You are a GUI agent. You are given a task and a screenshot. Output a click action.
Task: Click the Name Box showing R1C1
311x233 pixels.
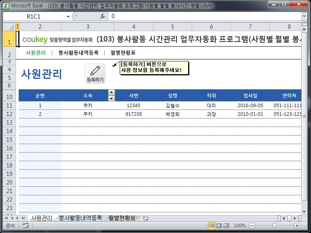tap(34, 17)
